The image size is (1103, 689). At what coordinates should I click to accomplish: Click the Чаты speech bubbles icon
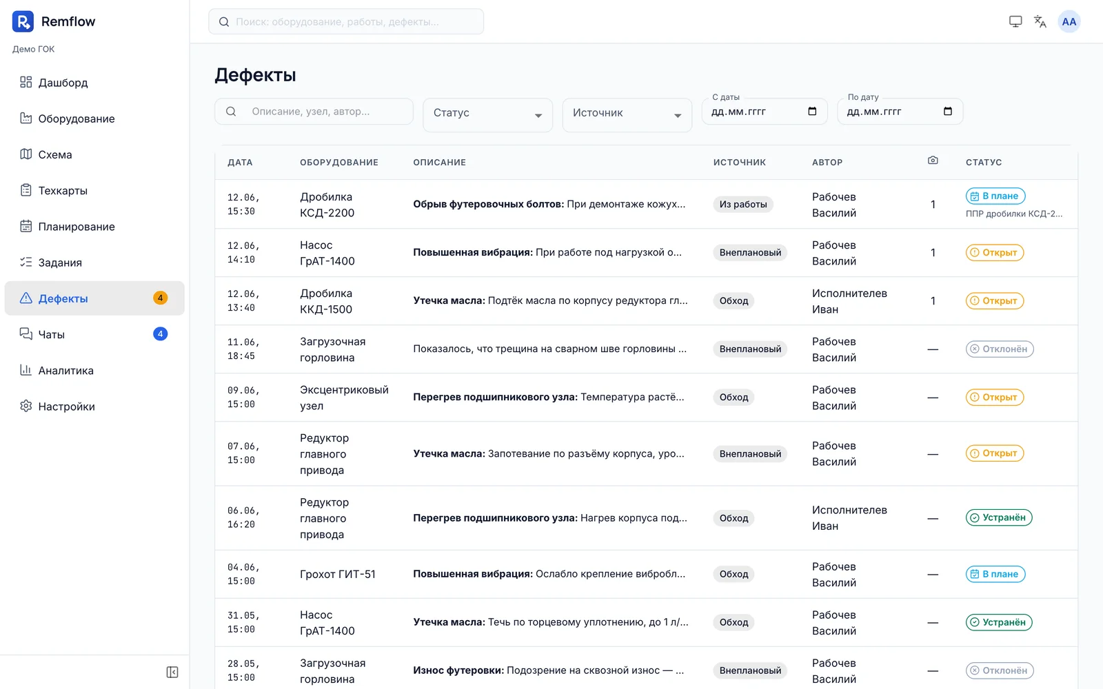[26, 334]
